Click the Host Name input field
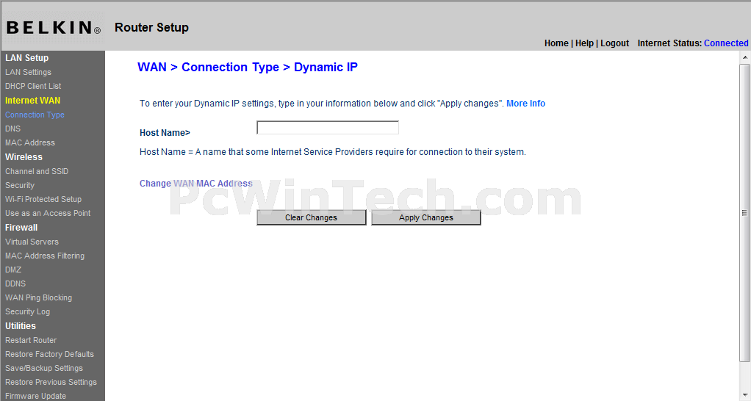Viewport: 751px width, 401px height. (x=328, y=128)
